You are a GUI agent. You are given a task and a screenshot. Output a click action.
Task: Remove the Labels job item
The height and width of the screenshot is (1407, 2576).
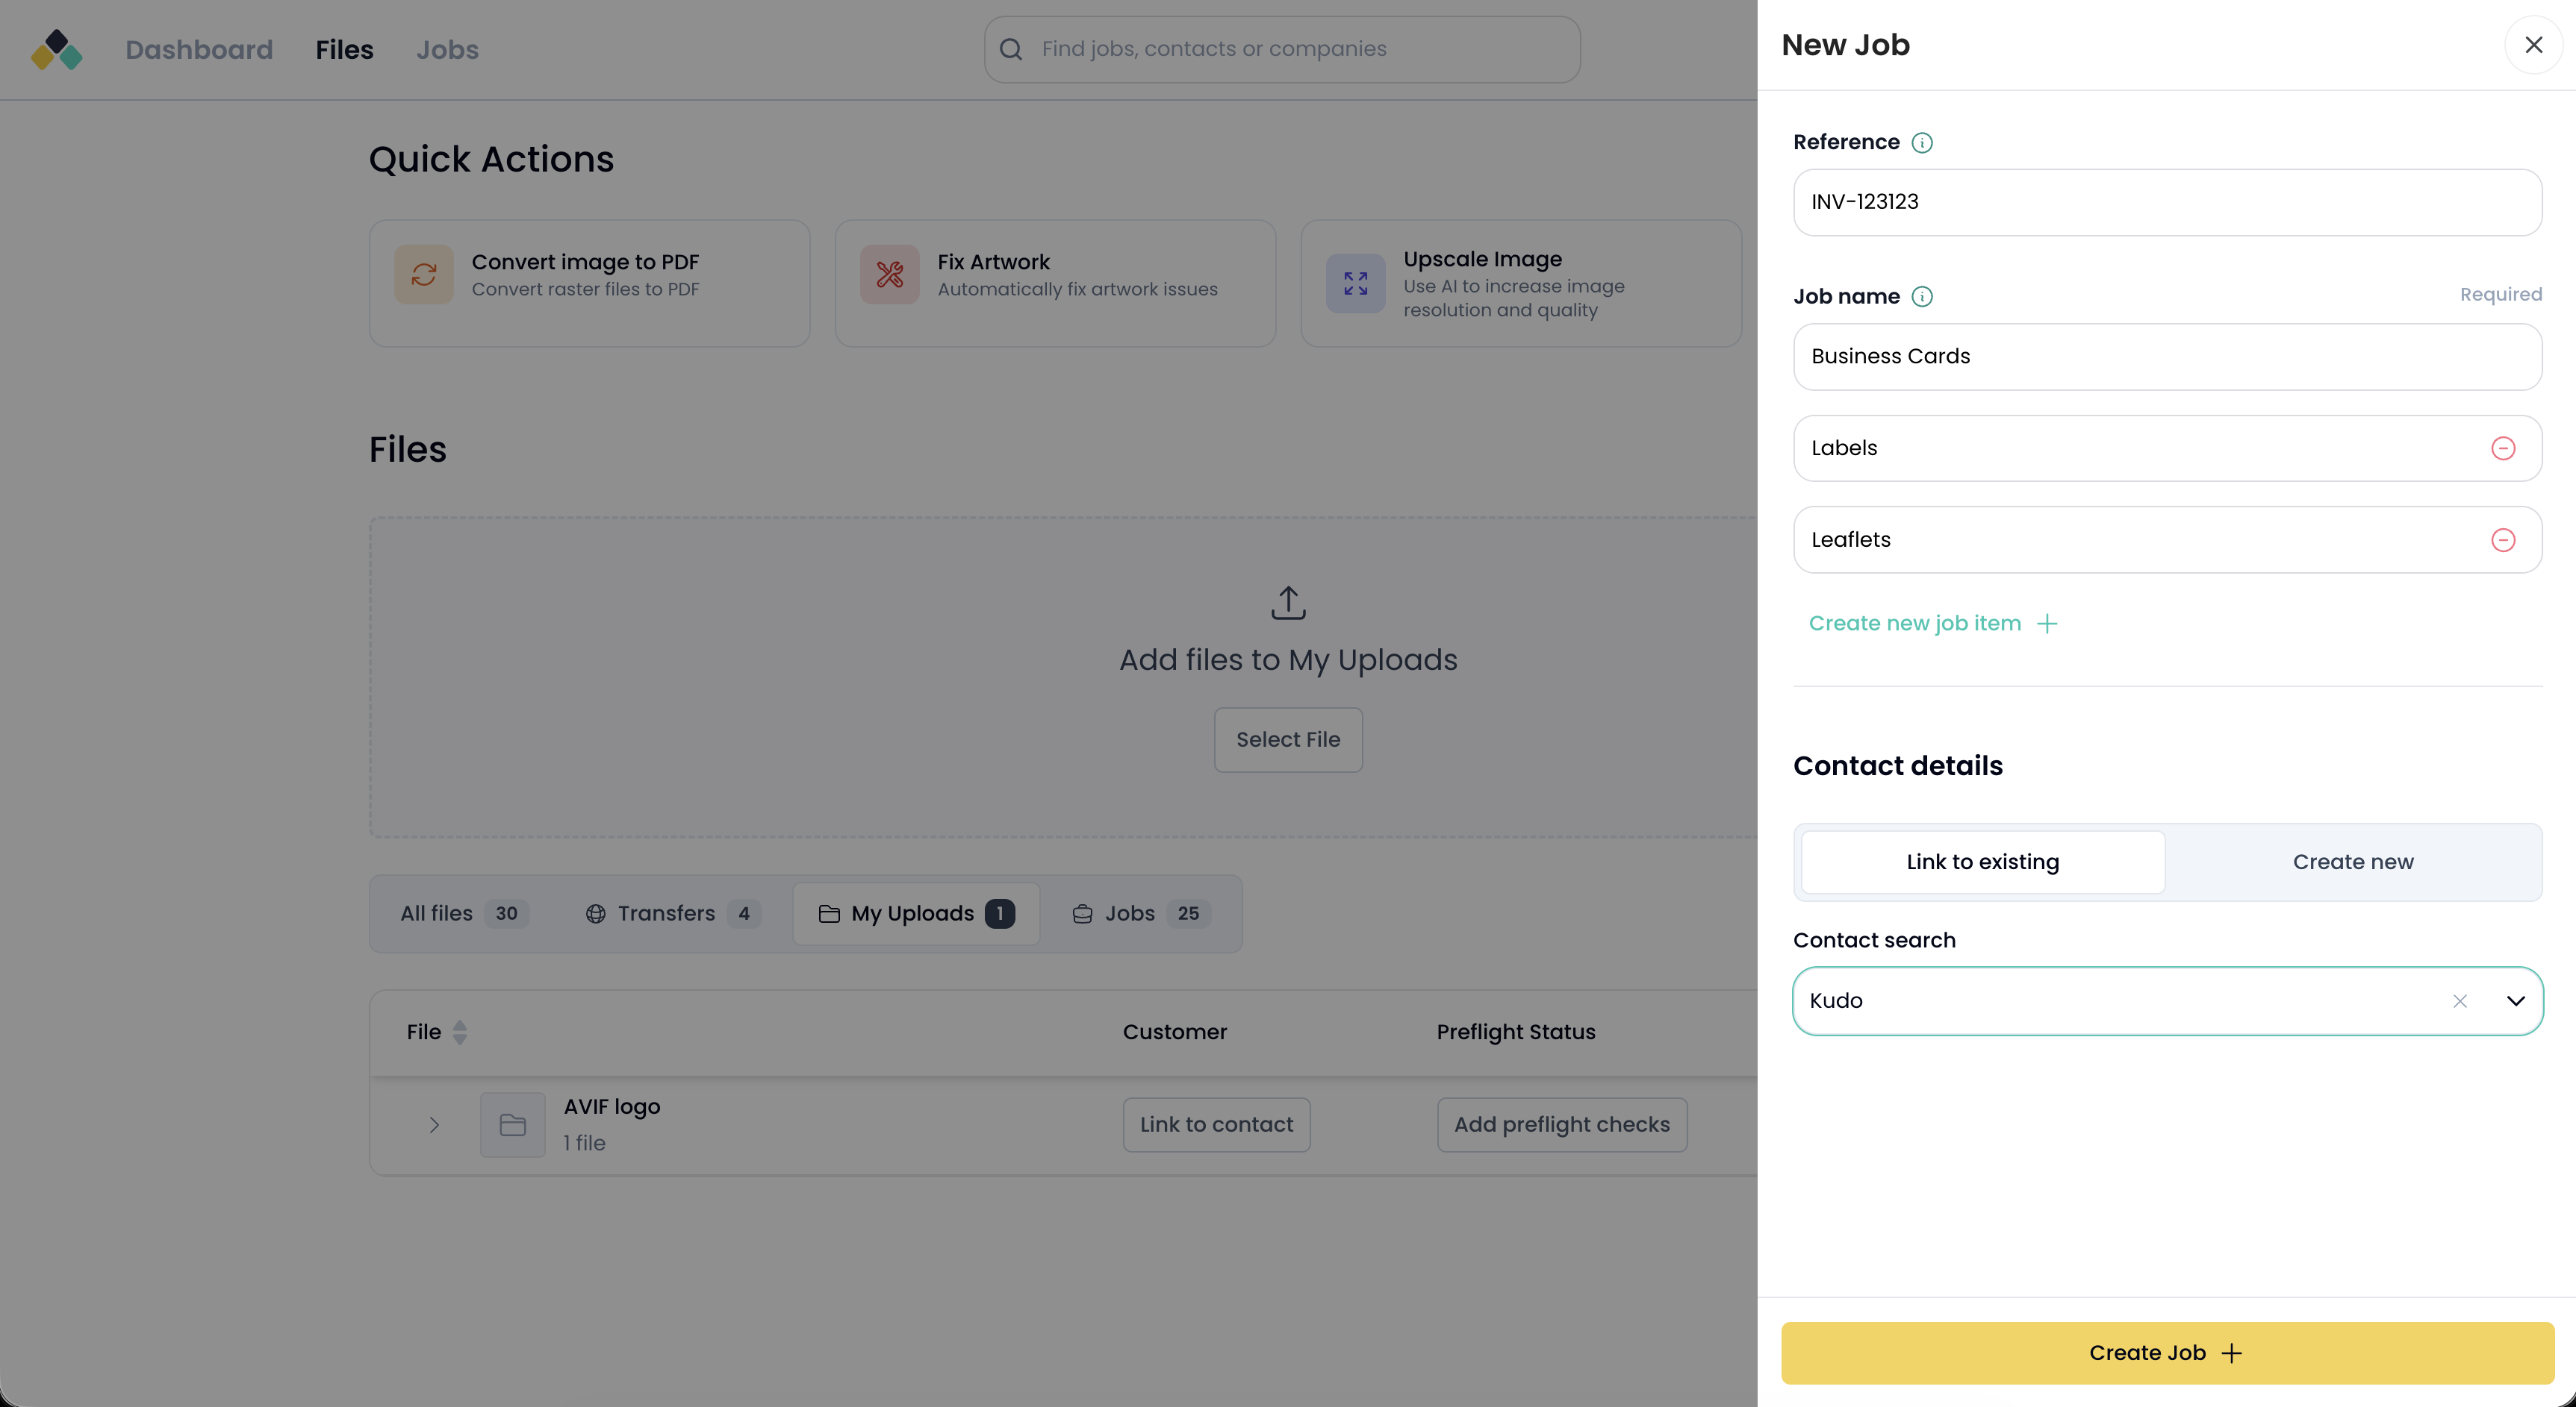pos(2502,448)
